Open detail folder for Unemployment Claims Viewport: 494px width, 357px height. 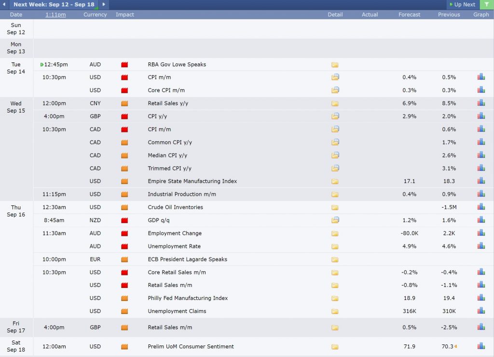(x=335, y=311)
